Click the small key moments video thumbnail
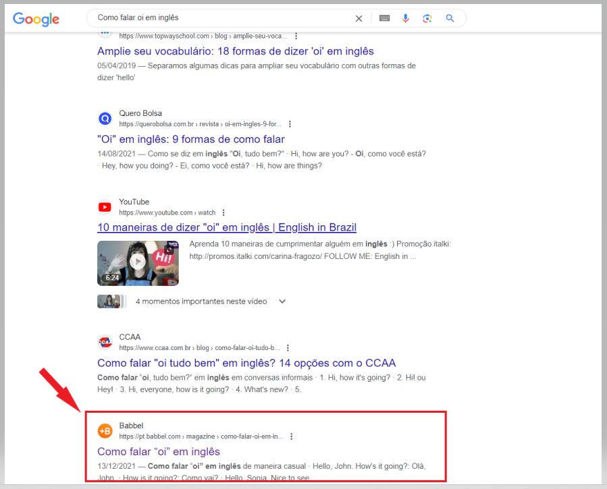The height and width of the screenshot is (489, 607). click(111, 301)
